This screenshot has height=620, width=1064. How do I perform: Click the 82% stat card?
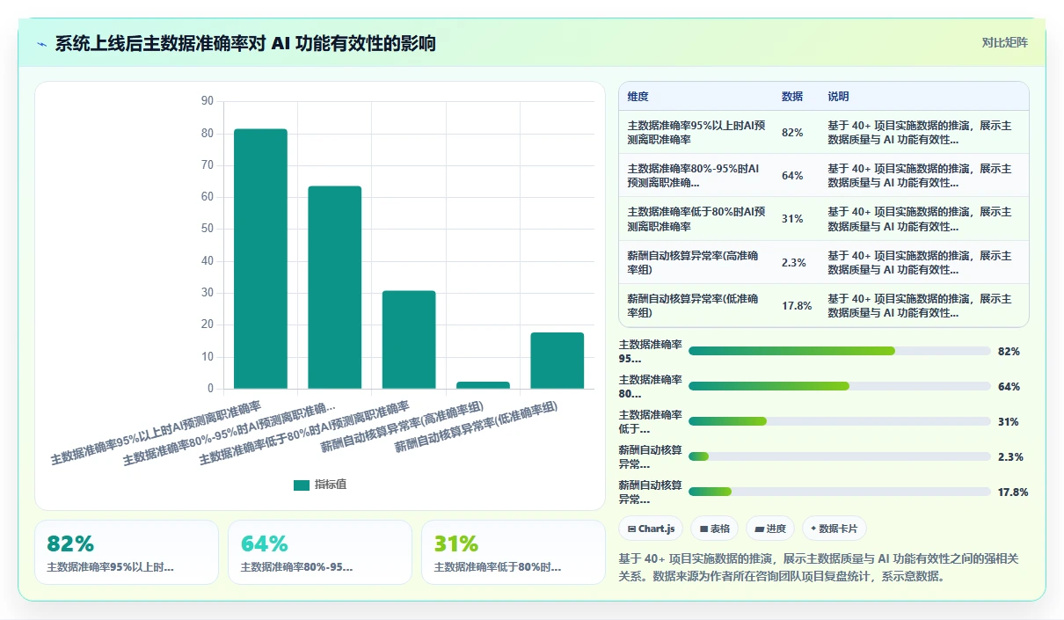[127, 552]
